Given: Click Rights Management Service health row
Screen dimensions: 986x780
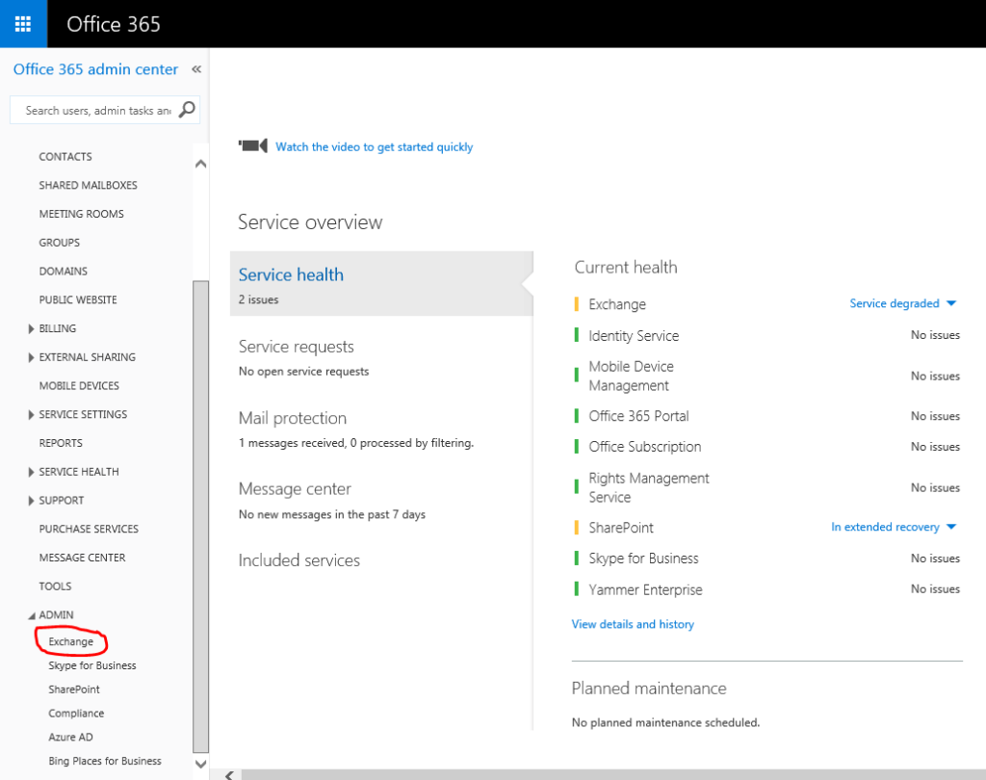Looking at the screenshot, I should click(767, 487).
